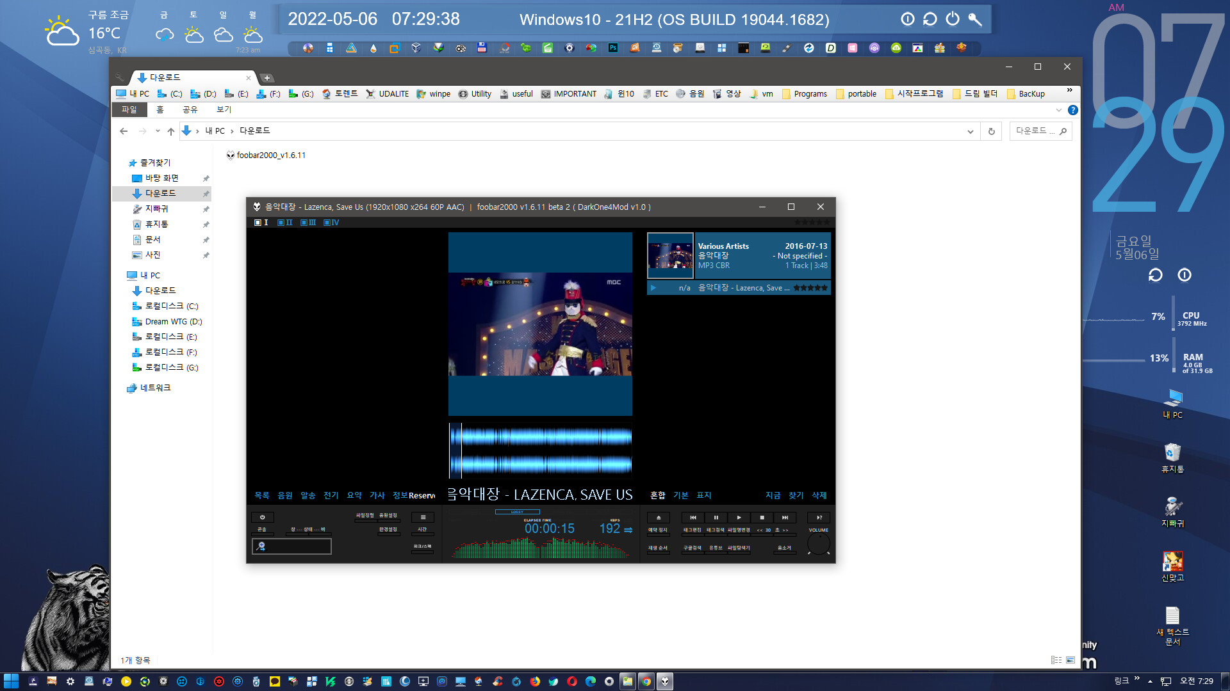The image size is (1230, 691).
Task: Click the back arrow in Explorer
Action: (124, 131)
